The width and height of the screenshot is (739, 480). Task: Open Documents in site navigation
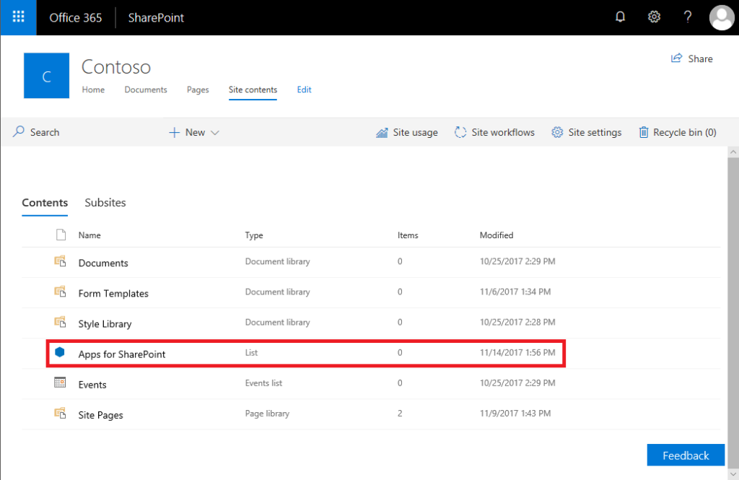tap(146, 90)
